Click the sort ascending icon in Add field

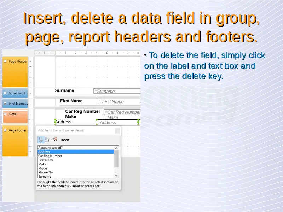[41, 140]
